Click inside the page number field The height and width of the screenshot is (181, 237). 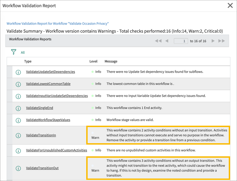180,41
